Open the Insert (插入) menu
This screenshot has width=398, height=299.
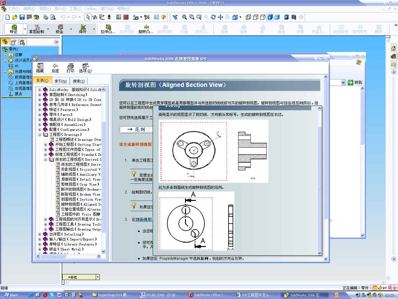pyautogui.click(x=60, y=9)
